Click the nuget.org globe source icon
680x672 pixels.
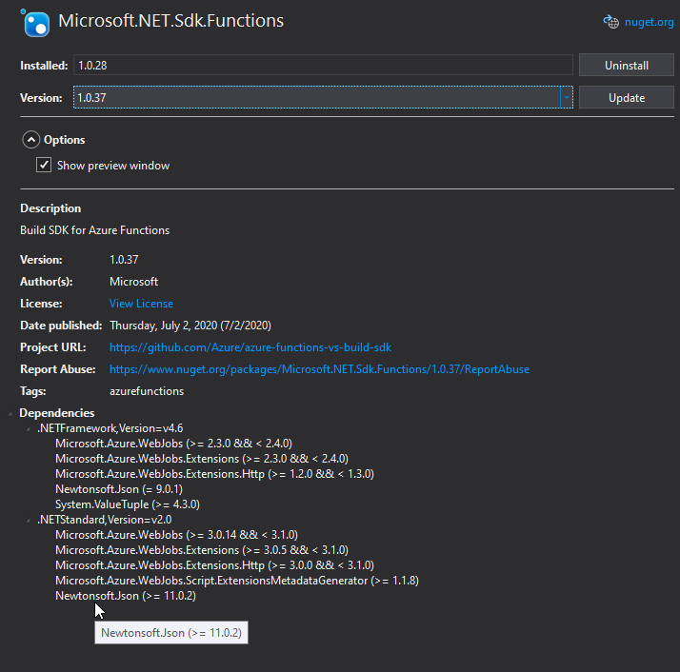tap(611, 22)
